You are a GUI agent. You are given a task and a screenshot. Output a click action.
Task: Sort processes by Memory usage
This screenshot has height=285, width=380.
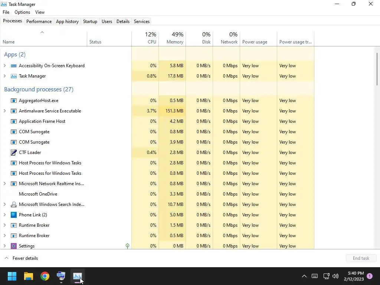172,39
